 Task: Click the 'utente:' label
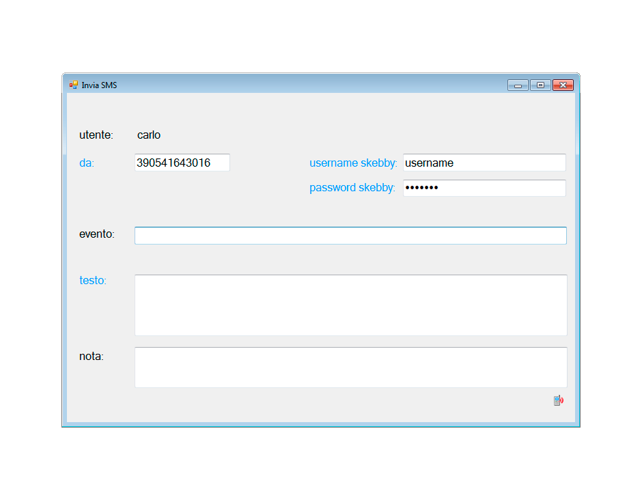(x=96, y=135)
